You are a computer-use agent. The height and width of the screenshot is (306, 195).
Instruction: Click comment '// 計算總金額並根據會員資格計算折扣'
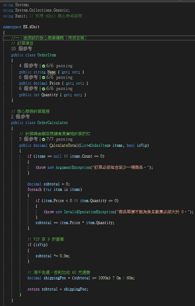coord(55,134)
